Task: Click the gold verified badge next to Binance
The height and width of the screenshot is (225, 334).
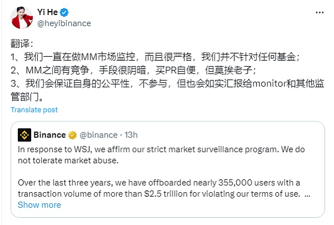Action: [72, 135]
